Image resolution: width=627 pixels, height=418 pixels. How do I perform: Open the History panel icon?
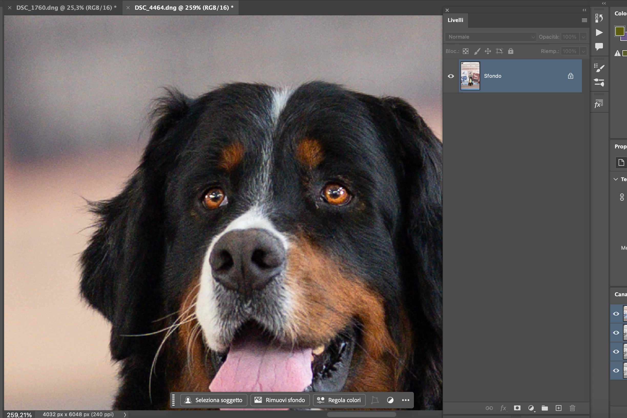pyautogui.click(x=599, y=18)
